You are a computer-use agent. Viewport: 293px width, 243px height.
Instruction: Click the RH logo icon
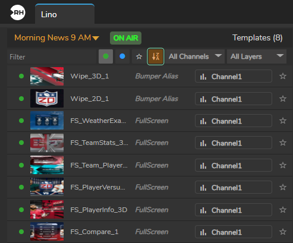pyautogui.click(x=18, y=12)
